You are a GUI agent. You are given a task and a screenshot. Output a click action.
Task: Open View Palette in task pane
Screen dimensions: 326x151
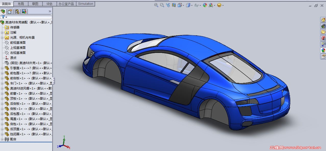(x=323, y=44)
